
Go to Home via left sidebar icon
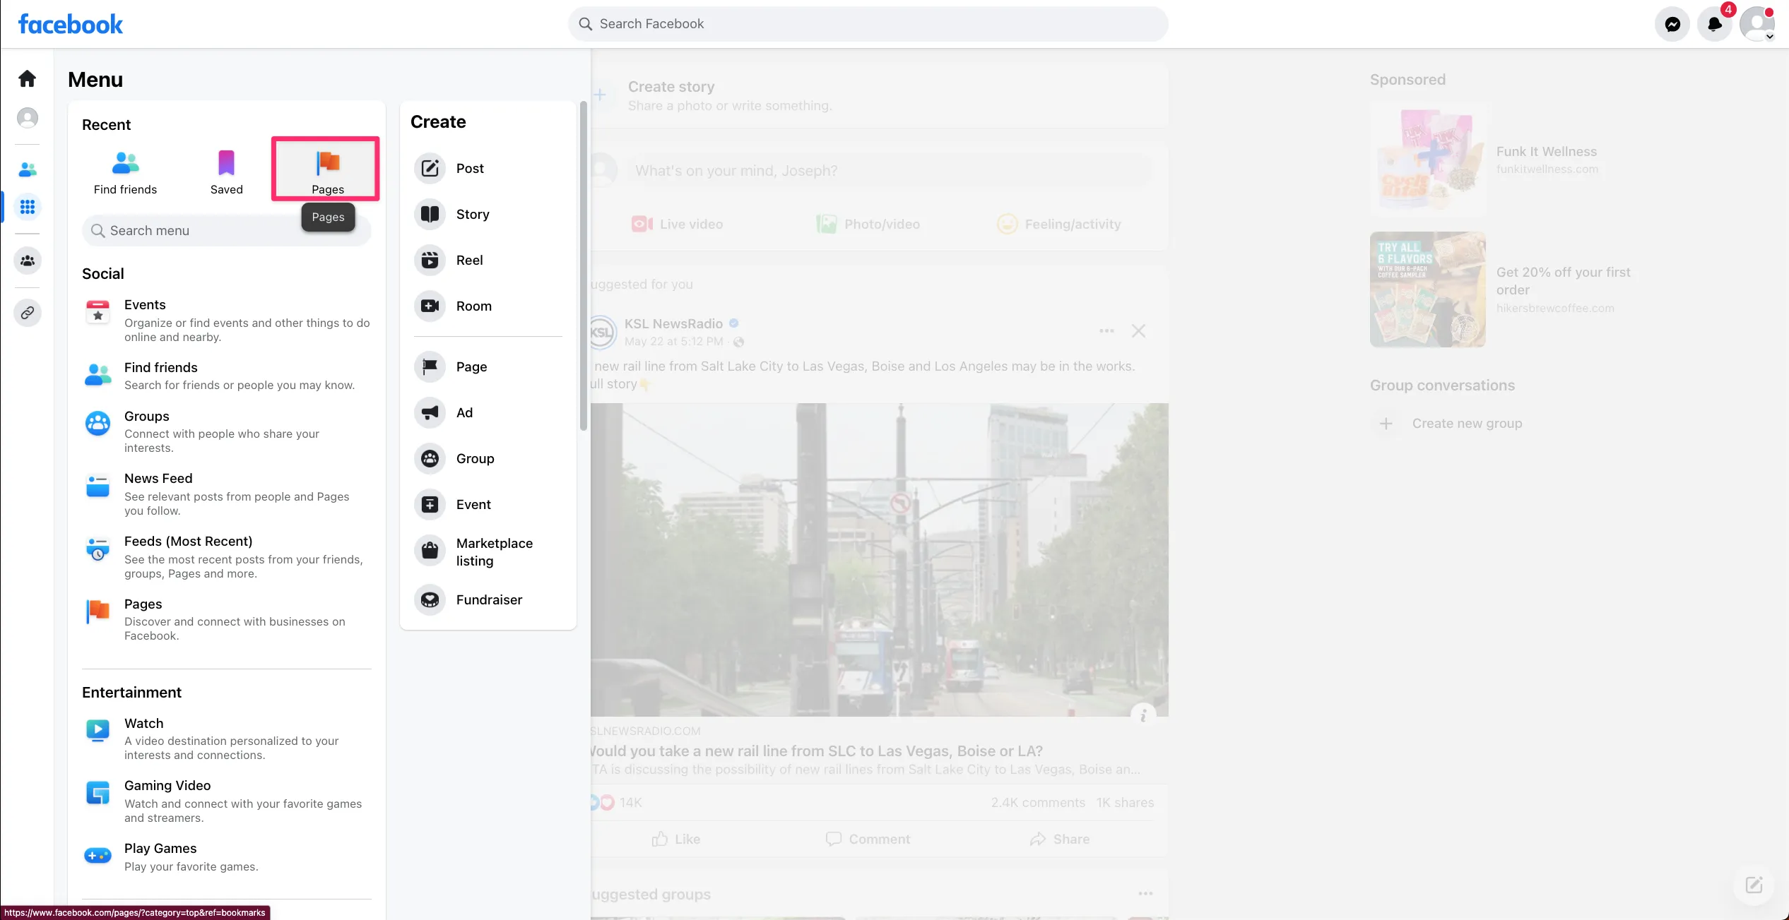(x=28, y=78)
